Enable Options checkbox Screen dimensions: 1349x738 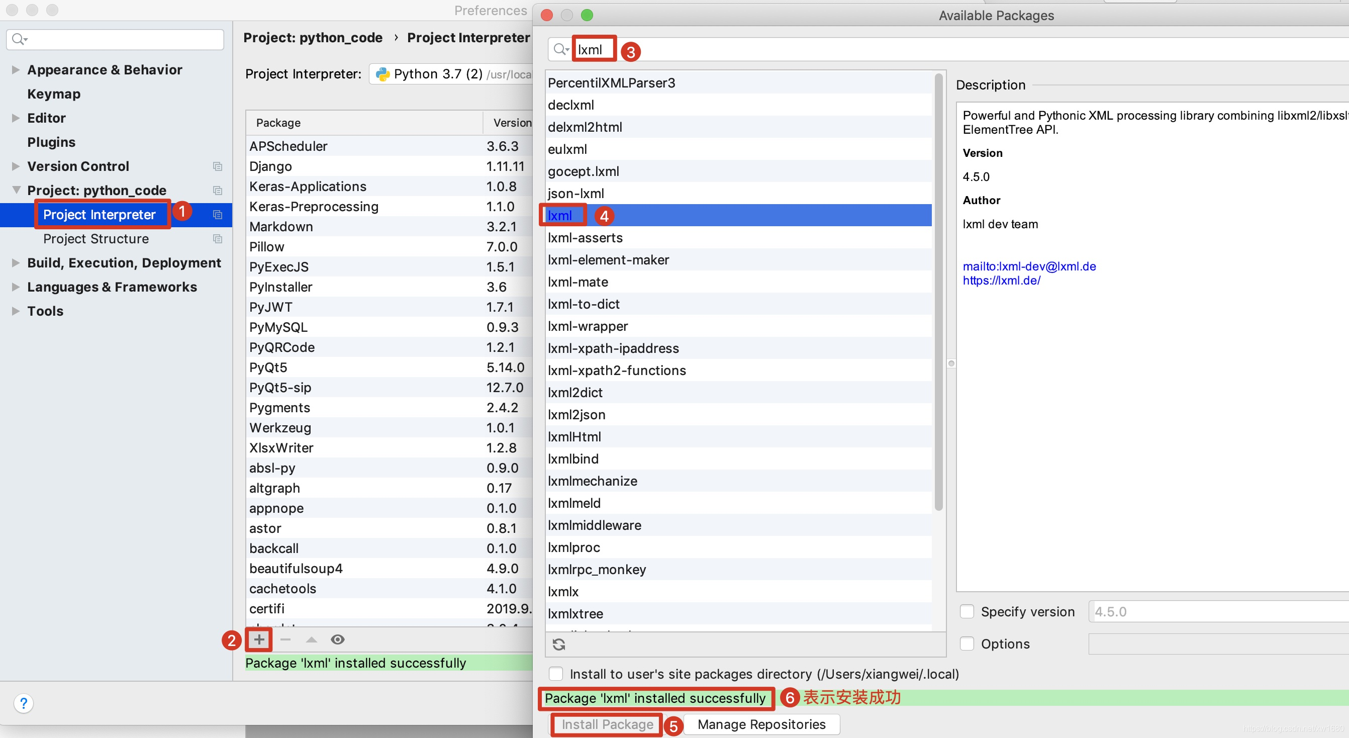[x=966, y=642]
